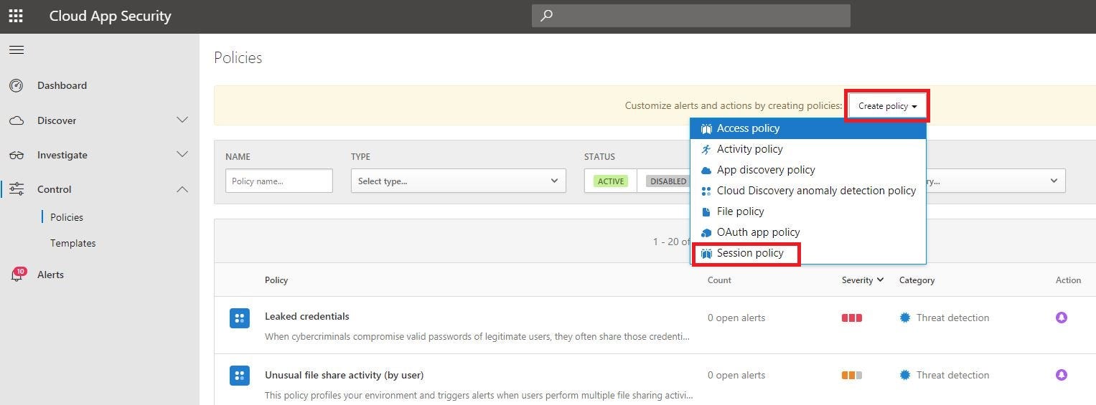
Task: Select OAuth app policy
Action: (808, 232)
